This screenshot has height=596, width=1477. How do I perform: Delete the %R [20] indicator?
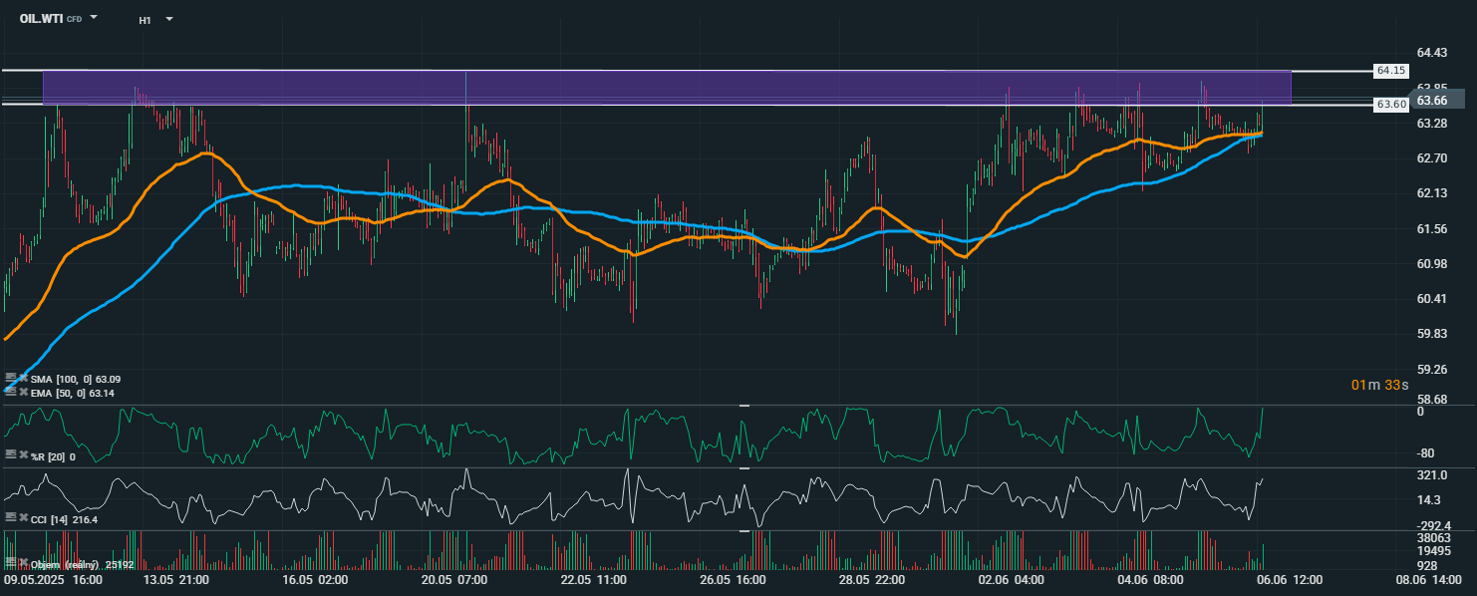click(x=24, y=455)
